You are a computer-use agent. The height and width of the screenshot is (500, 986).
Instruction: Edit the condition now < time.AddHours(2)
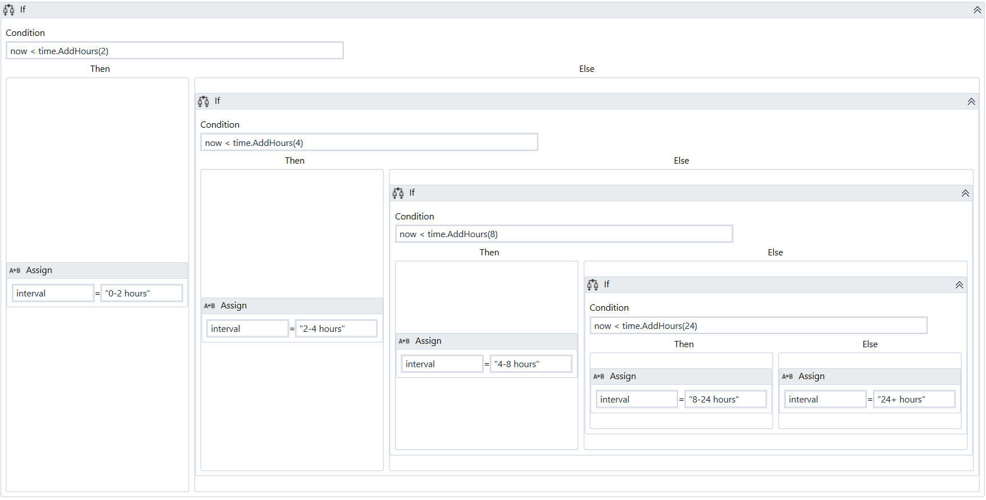click(x=175, y=51)
